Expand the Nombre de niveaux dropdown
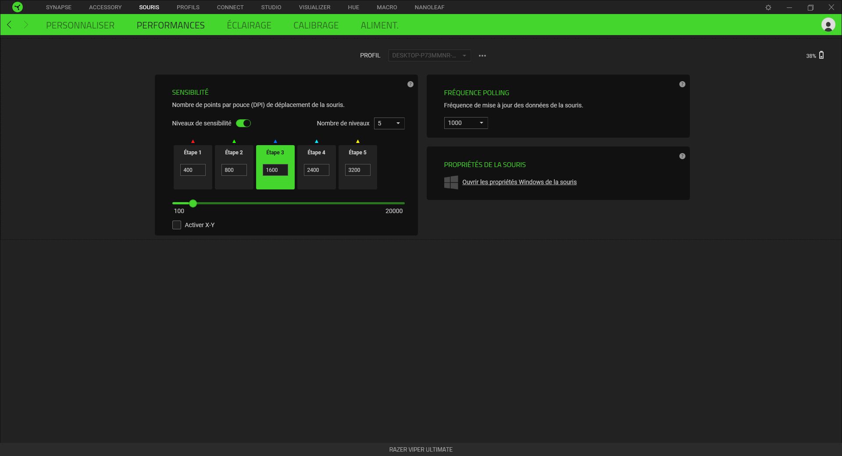The height and width of the screenshot is (456, 842). (x=389, y=123)
